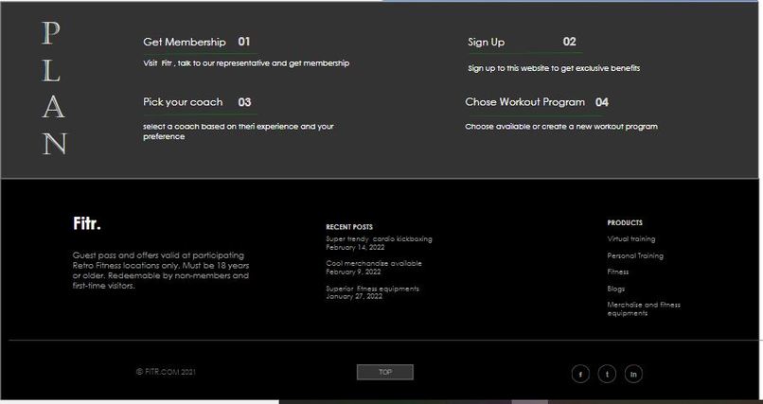Image resolution: width=763 pixels, height=404 pixels.
Task: Click 'select a coach based on' description
Action: point(239,132)
